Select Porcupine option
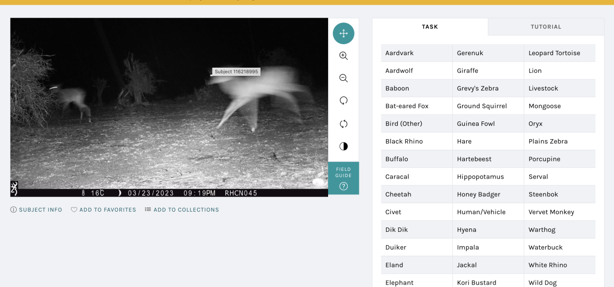 tap(560, 159)
